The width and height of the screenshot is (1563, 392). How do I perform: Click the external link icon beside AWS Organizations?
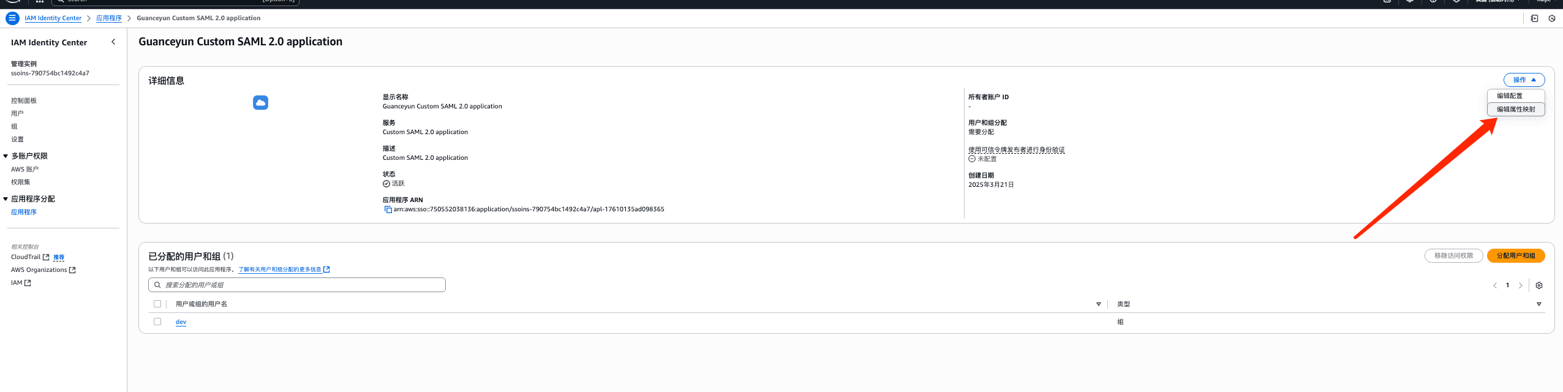pyautogui.click(x=72, y=270)
